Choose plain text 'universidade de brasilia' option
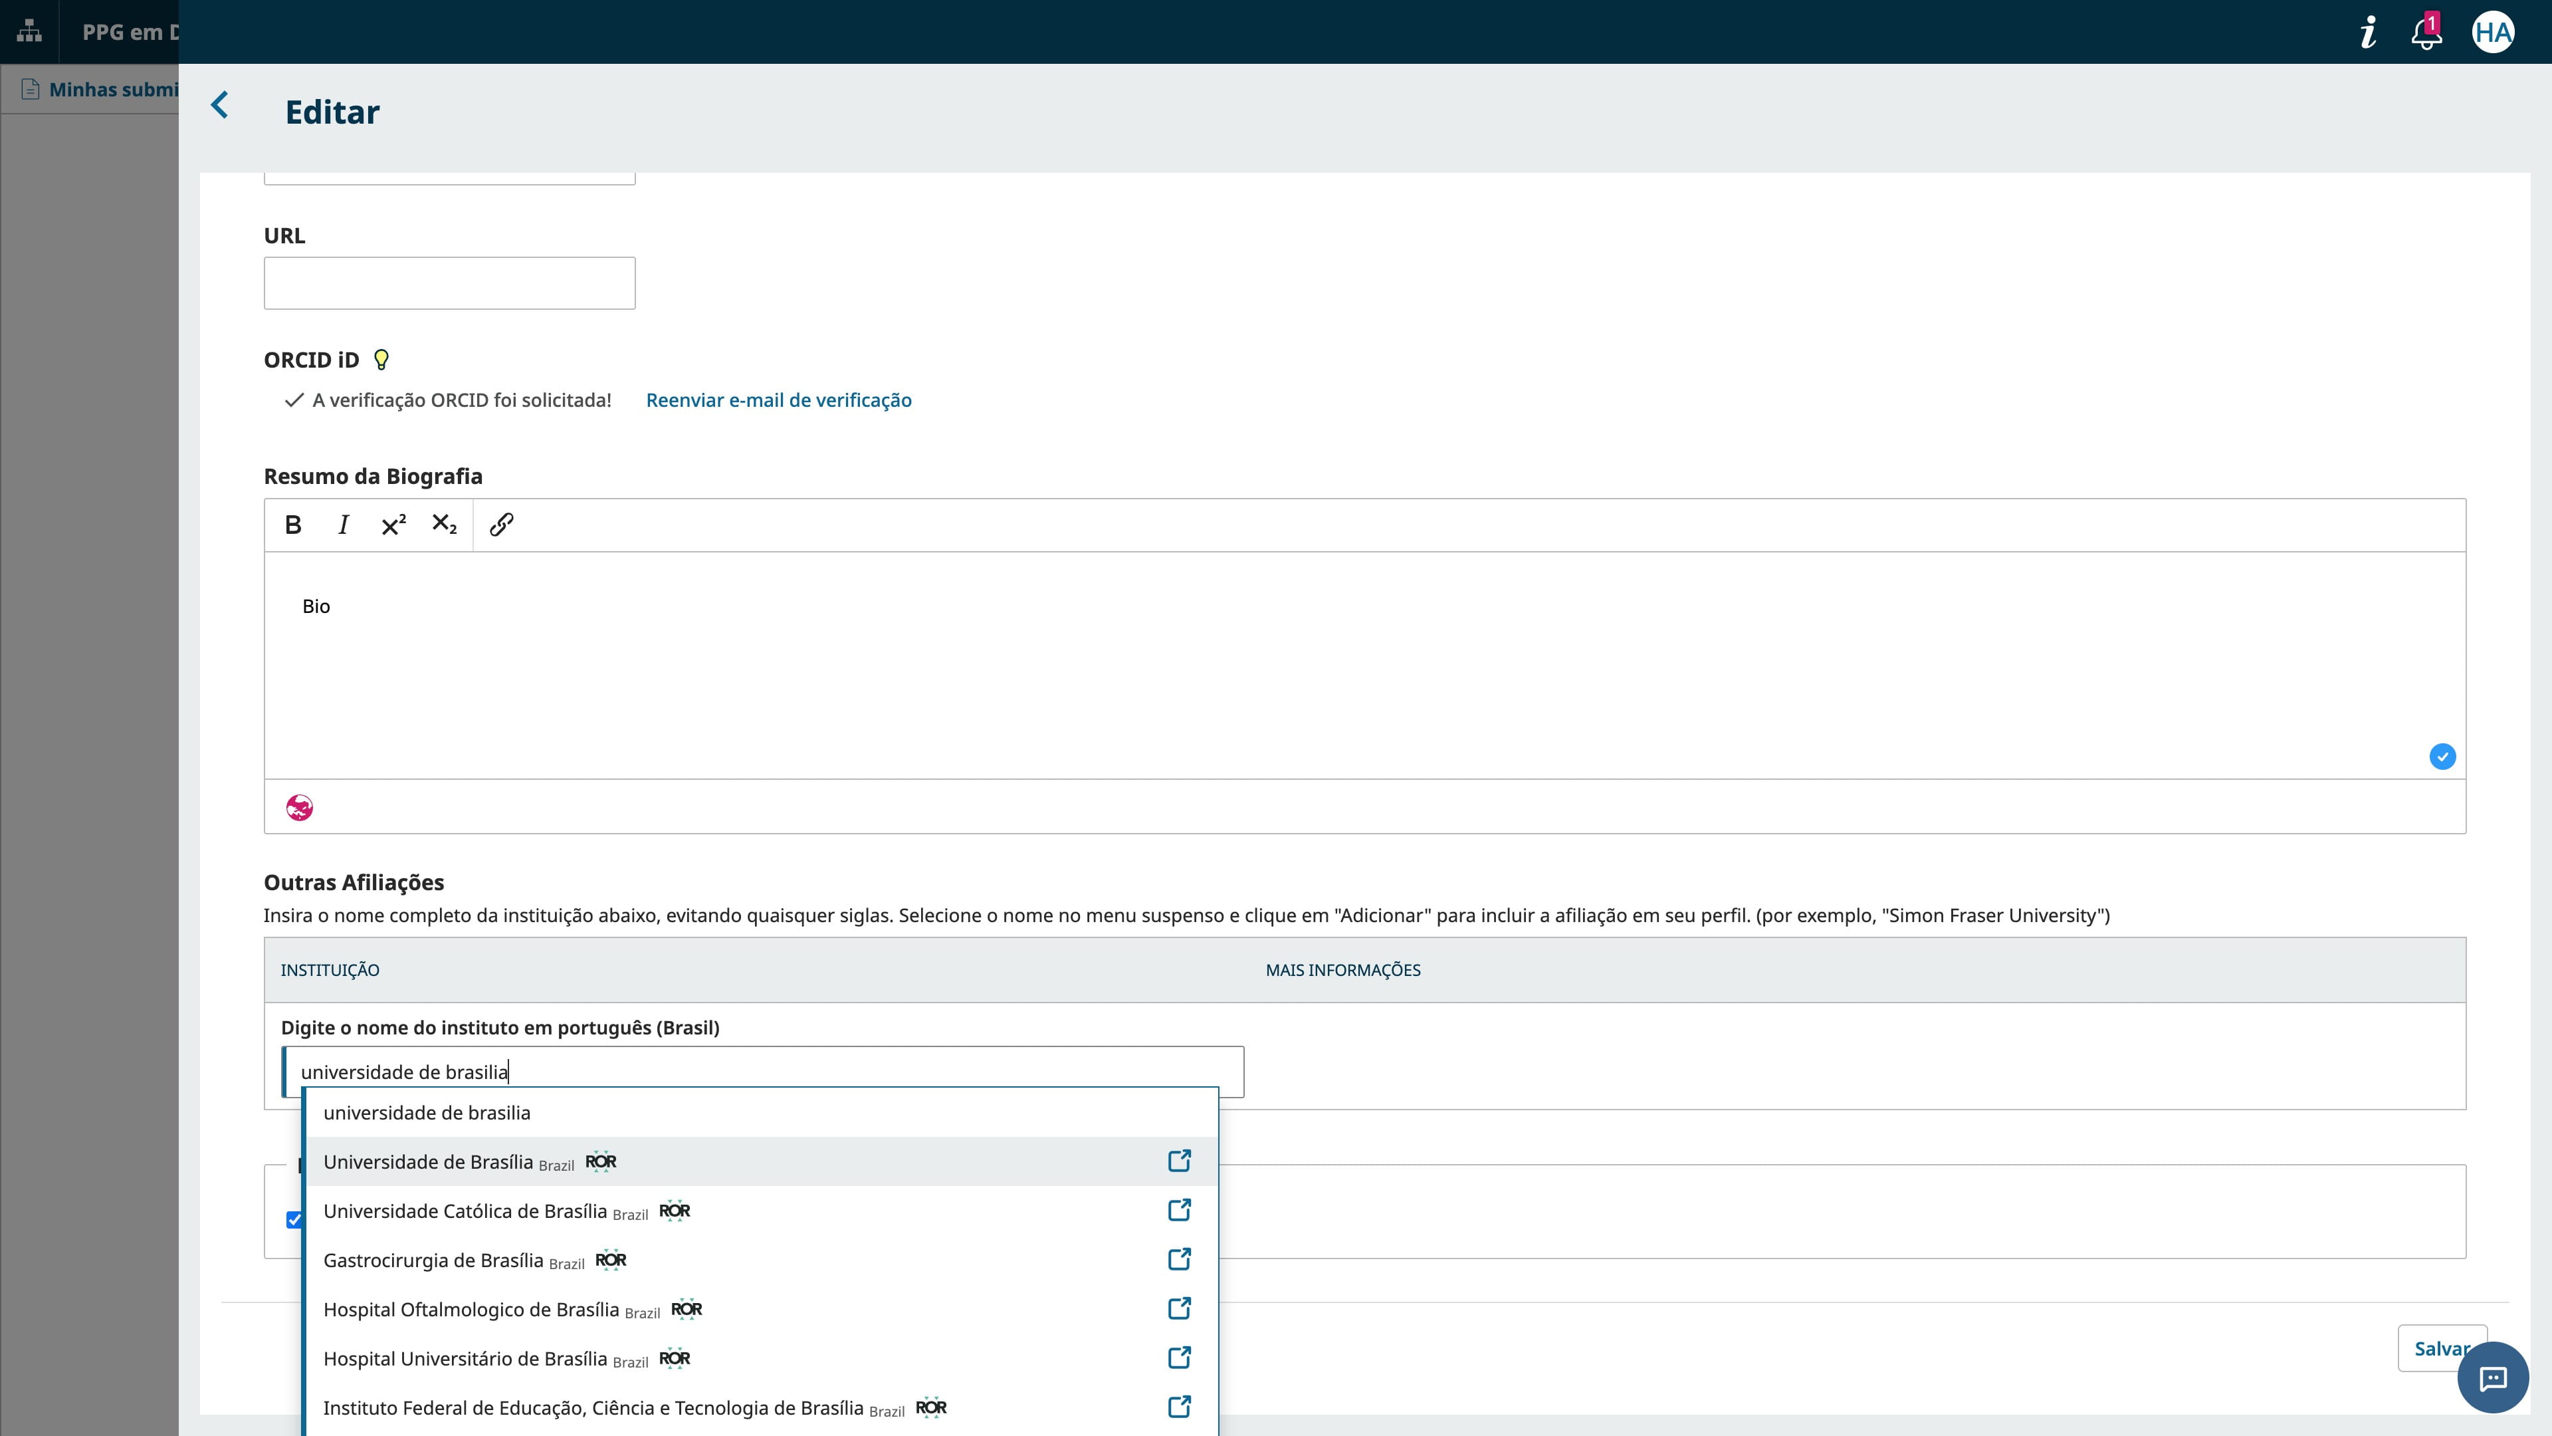The image size is (2552, 1436). (427, 1113)
